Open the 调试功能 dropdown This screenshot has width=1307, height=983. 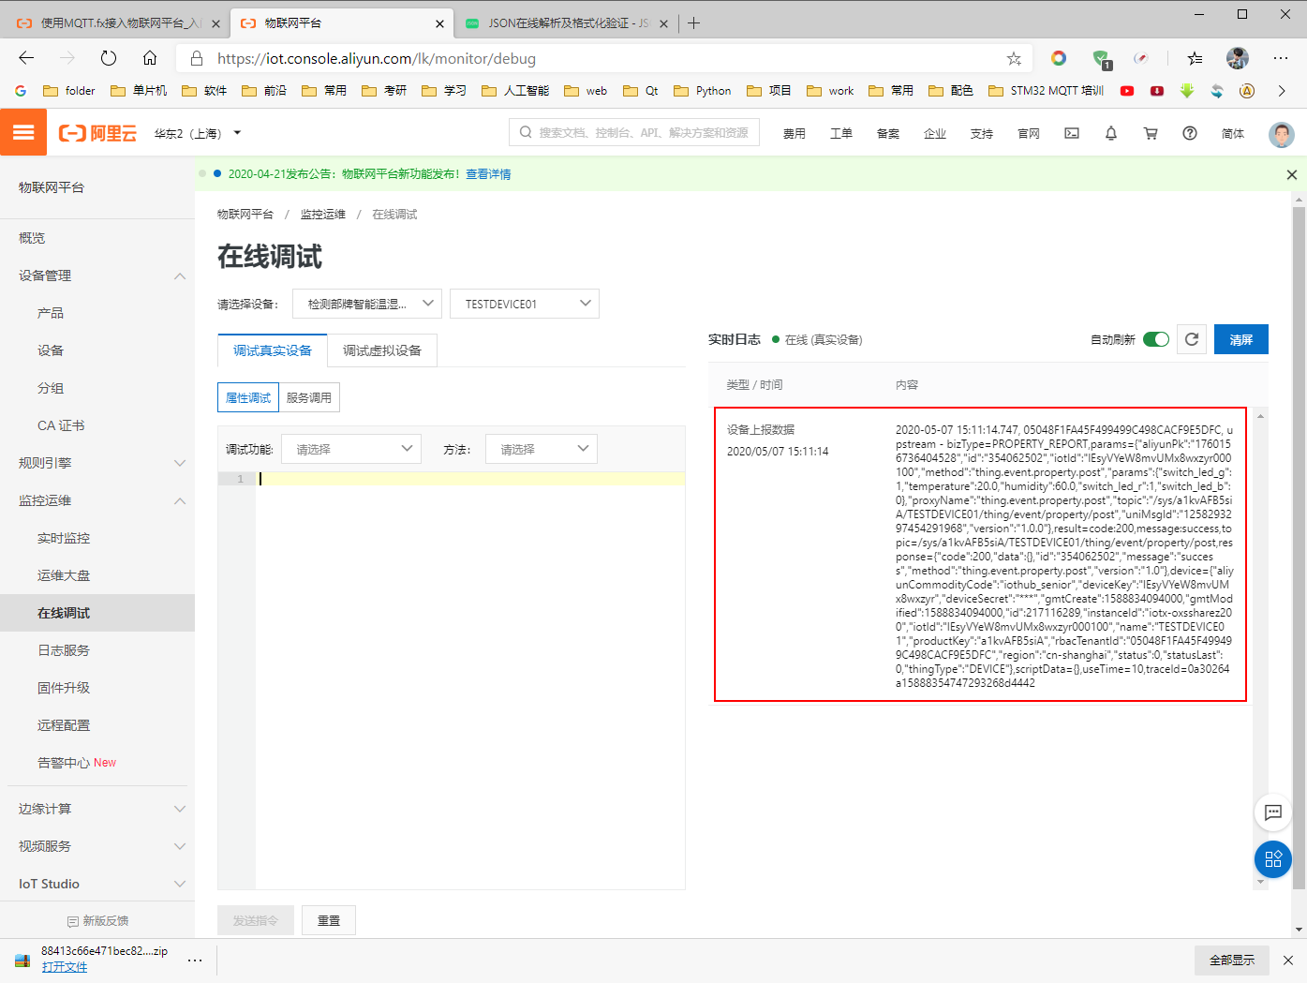[351, 449]
